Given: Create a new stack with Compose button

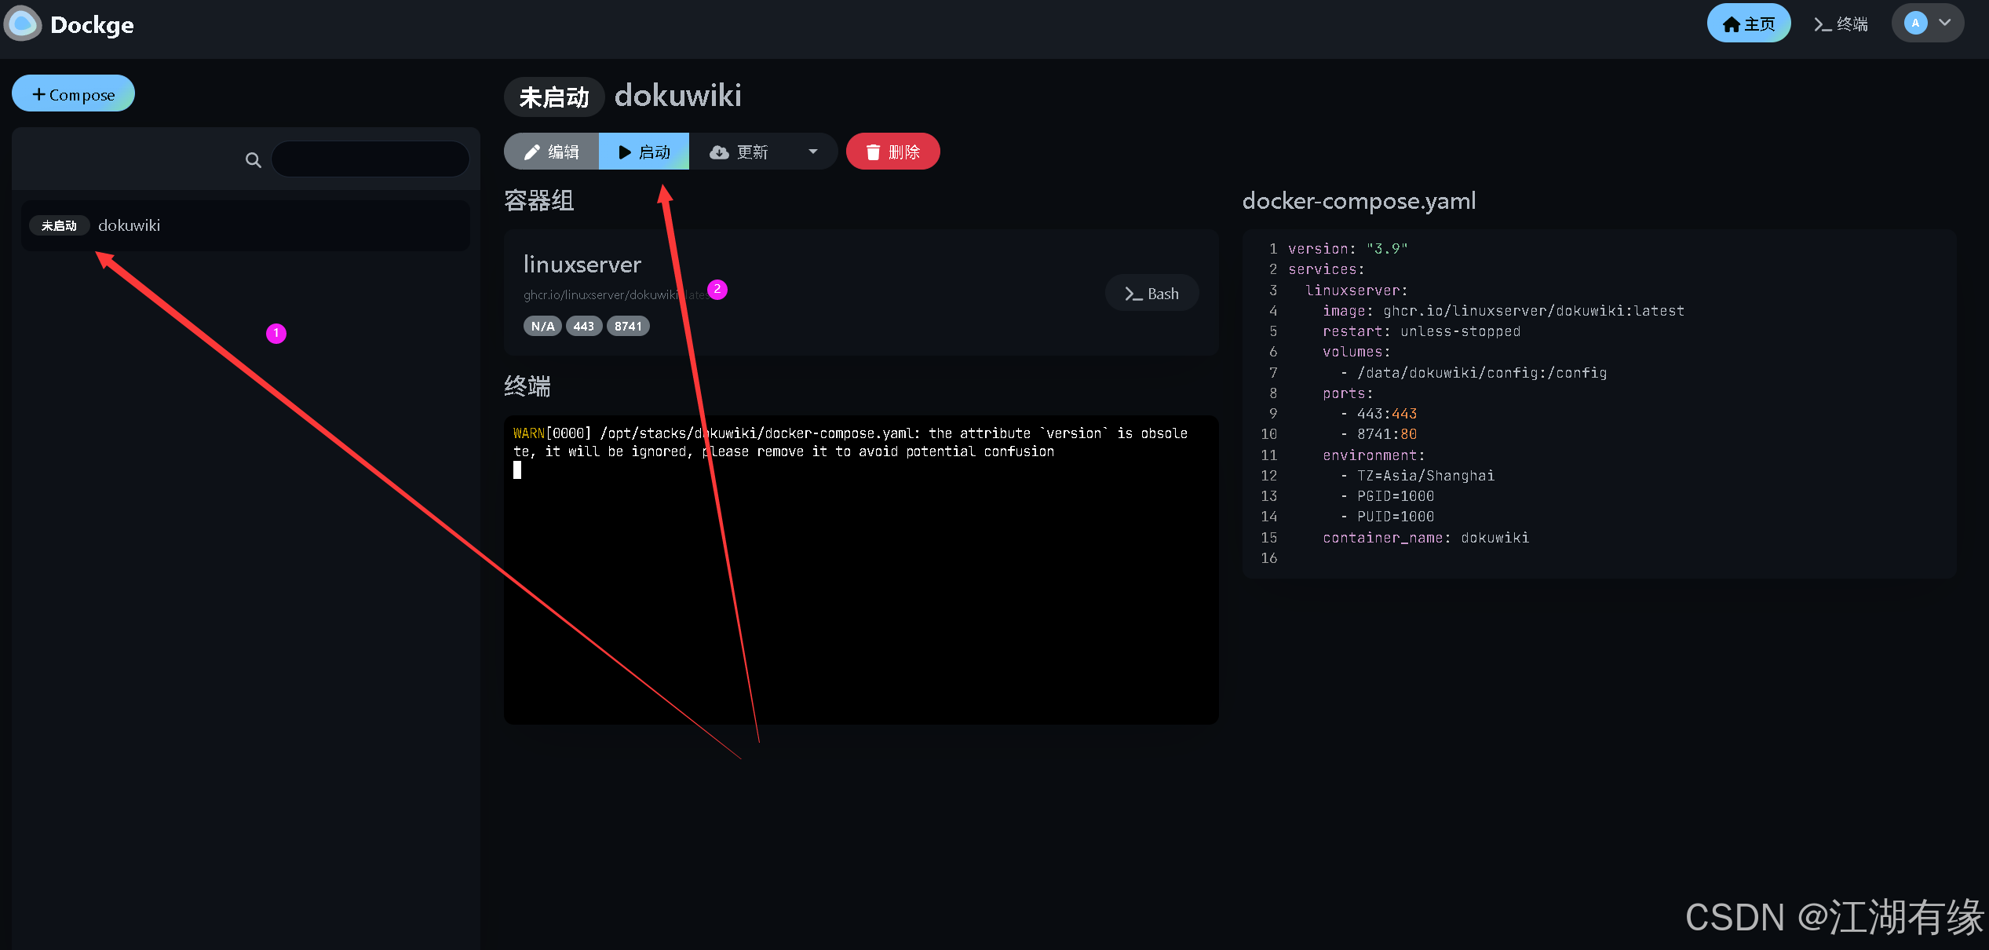Looking at the screenshot, I should click(x=73, y=94).
